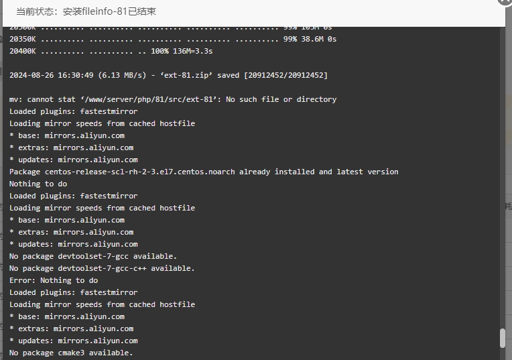The width and height of the screenshot is (512, 360).
Task: Click the 6.13 MB/s speed text
Action: 123,76
